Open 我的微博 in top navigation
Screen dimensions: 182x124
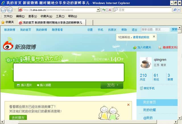coord(42,30)
